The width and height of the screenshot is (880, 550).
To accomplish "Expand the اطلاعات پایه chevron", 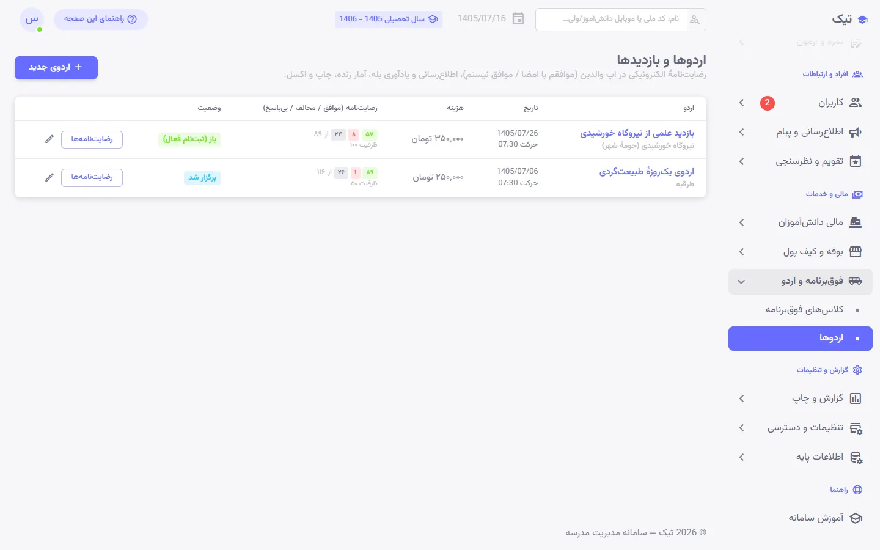I will 741,457.
